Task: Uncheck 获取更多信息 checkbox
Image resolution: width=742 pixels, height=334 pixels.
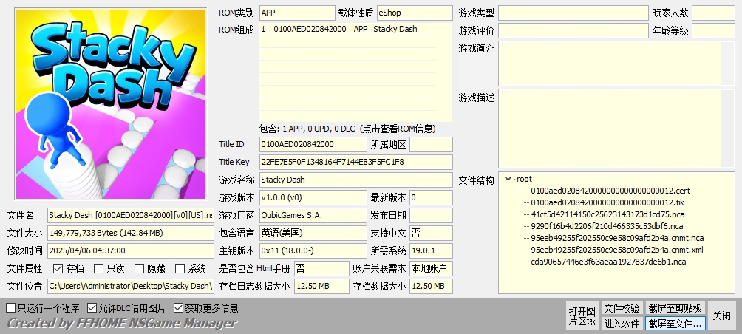Action: pos(179,308)
